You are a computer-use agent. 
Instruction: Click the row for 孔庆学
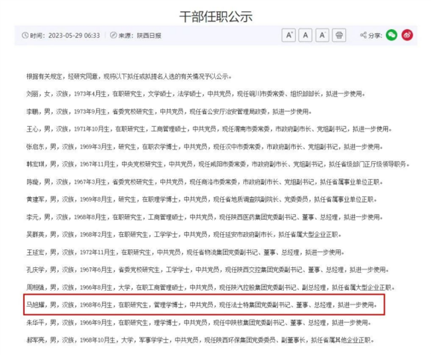[207, 270]
